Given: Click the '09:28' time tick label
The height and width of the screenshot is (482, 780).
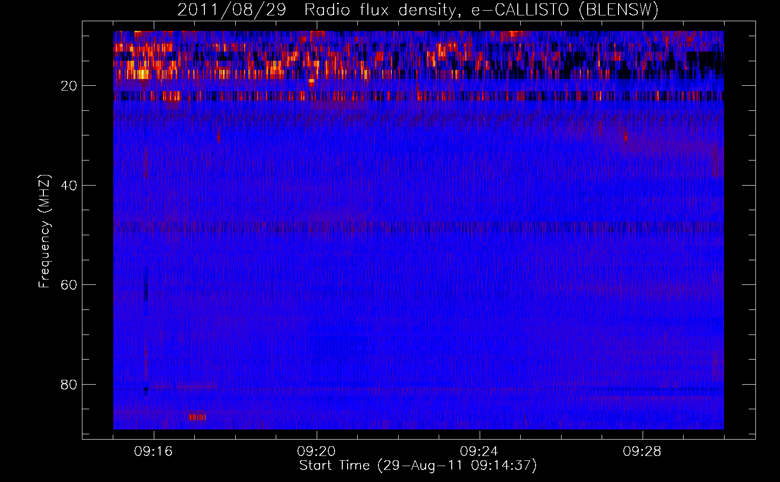Looking at the screenshot, I should (642, 452).
